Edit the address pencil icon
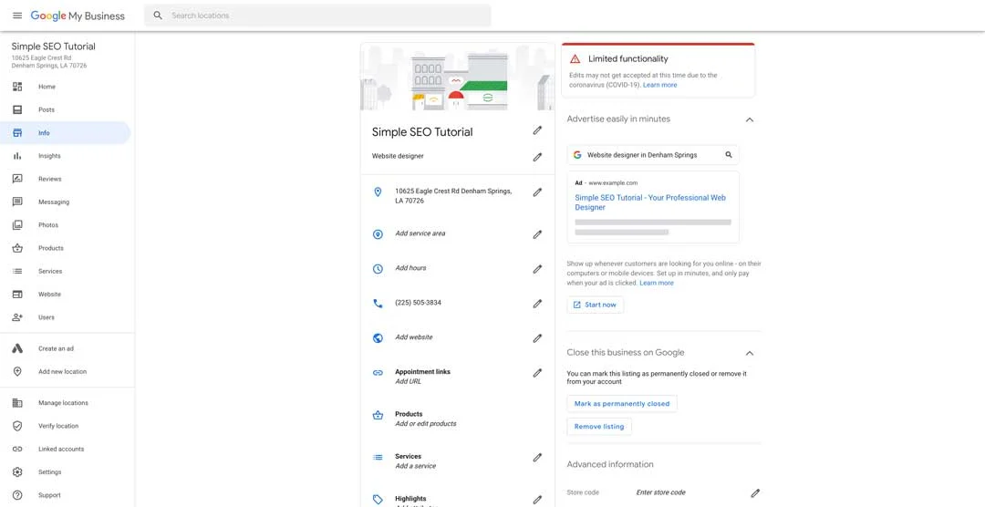The image size is (985, 507). (537, 193)
